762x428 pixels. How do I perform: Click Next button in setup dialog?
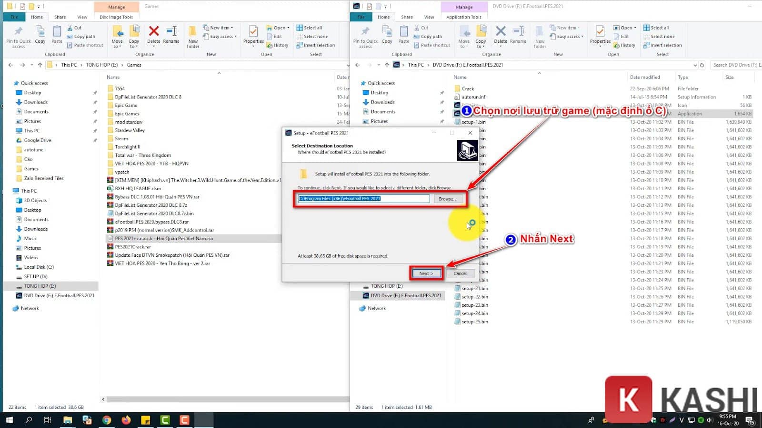426,273
